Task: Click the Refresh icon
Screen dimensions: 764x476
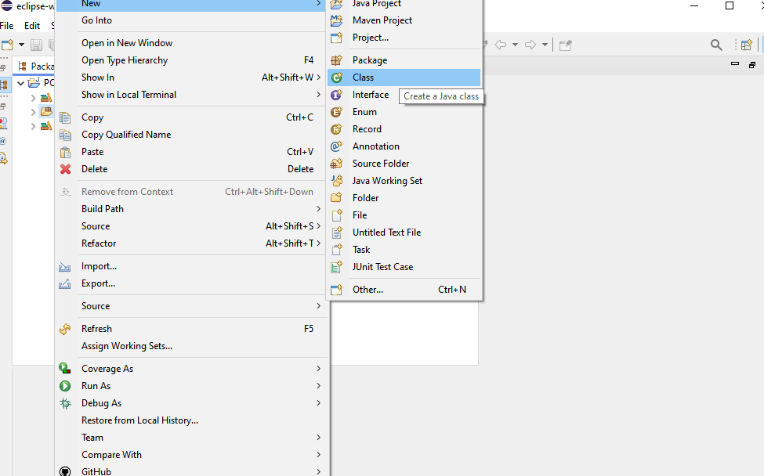Action: tap(65, 330)
